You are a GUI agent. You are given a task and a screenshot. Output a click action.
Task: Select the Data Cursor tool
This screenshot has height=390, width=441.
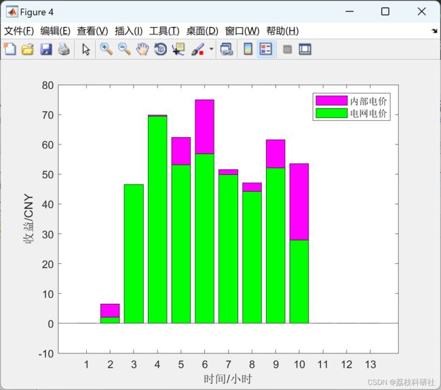pyautogui.click(x=178, y=50)
